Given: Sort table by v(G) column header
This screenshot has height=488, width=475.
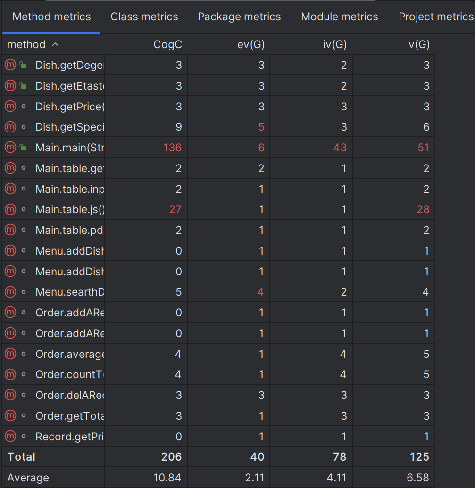Looking at the screenshot, I should click(419, 44).
